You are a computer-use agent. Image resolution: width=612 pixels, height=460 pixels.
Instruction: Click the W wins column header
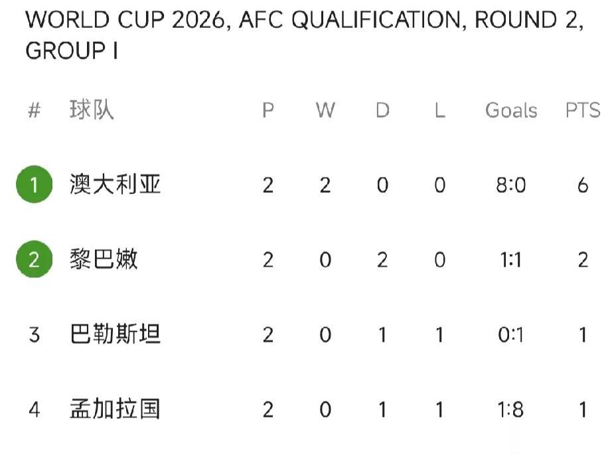click(325, 110)
